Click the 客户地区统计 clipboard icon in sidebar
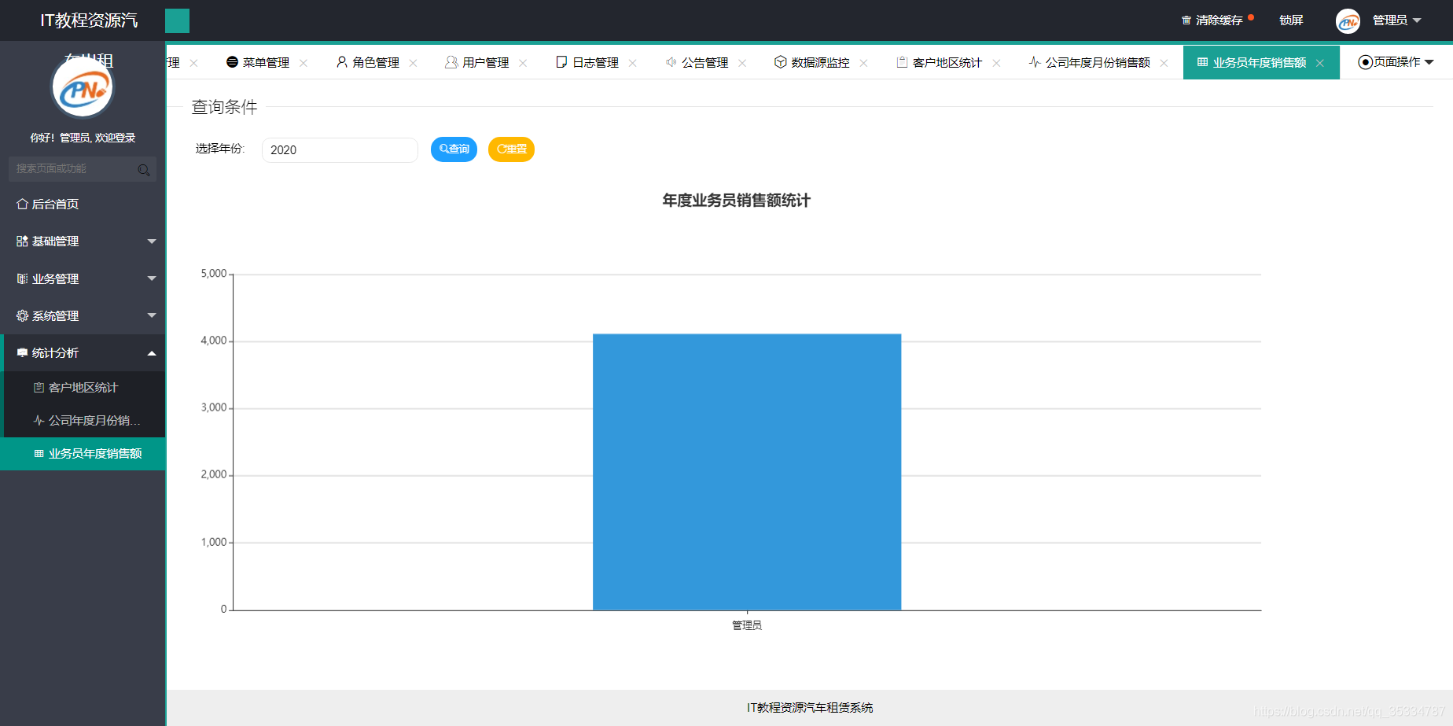The width and height of the screenshot is (1453, 726). 39,388
